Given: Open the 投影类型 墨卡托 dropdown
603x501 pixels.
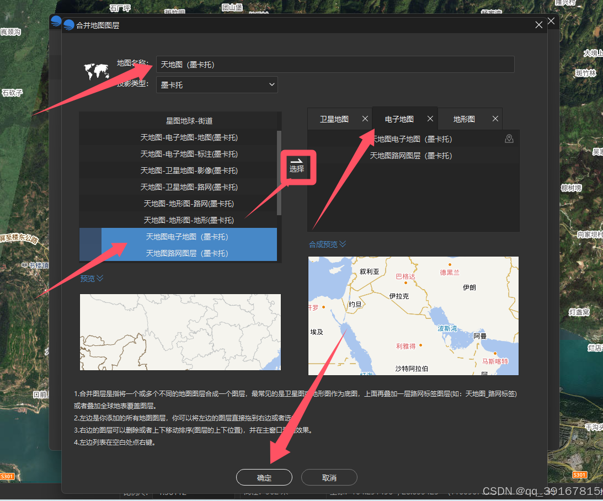Looking at the screenshot, I should (x=217, y=84).
